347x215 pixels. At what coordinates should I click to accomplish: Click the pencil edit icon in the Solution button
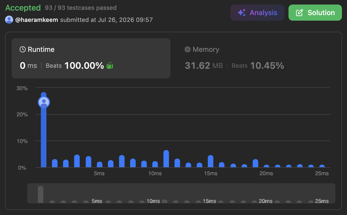(299, 13)
